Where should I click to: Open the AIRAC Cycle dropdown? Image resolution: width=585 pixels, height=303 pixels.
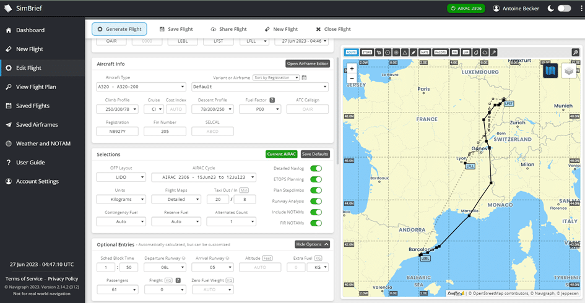[x=204, y=177]
